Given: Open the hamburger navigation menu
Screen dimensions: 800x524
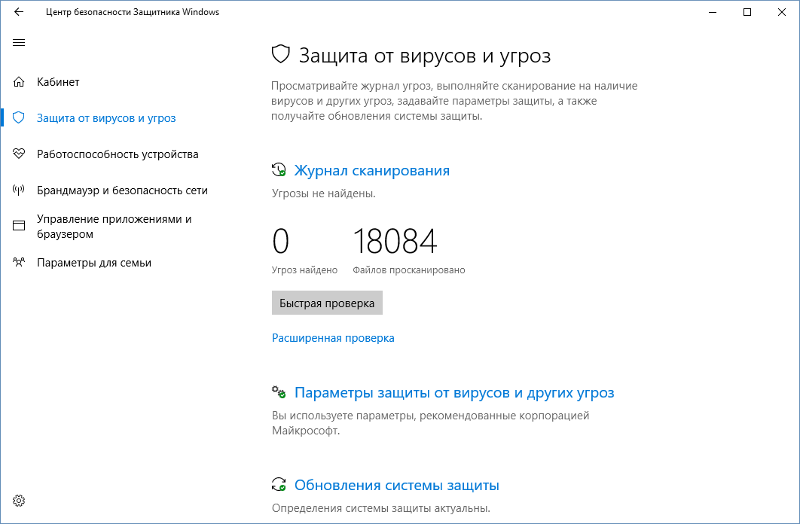Looking at the screenshot, I should point(19,42).
